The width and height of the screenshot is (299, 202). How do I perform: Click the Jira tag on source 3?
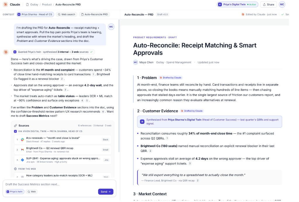[106, 160]
